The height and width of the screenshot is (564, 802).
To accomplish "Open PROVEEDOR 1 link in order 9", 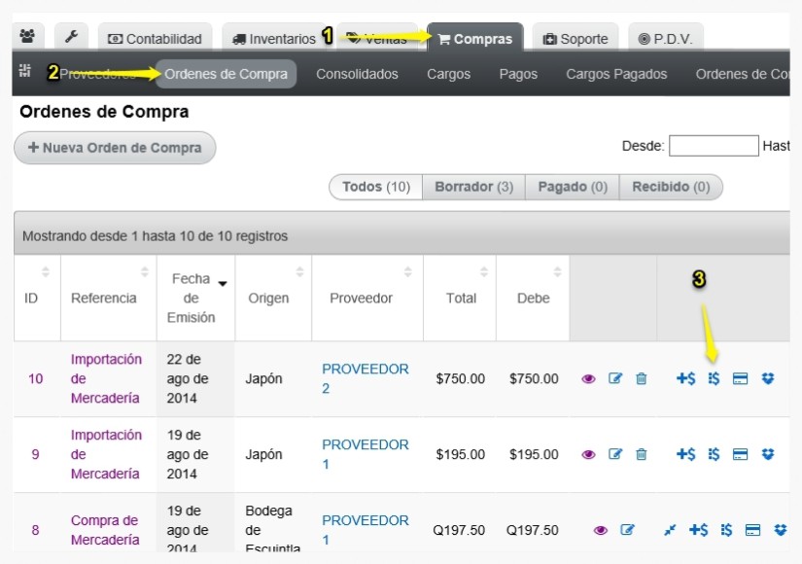I will point(366,454).
